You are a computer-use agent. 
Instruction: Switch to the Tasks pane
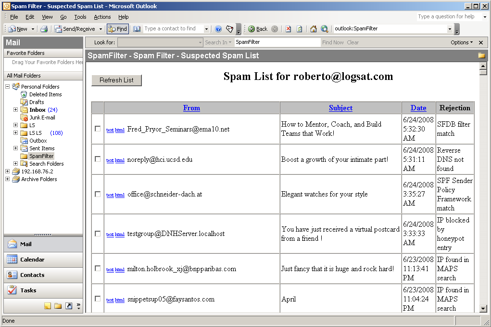(43, 290)
